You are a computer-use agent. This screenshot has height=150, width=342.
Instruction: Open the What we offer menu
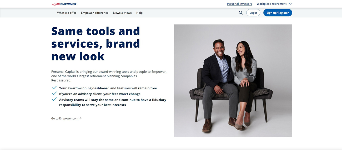point(67,13)
